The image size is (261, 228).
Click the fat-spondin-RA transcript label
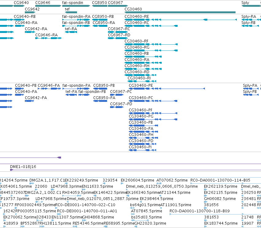(x=76, y=17)
